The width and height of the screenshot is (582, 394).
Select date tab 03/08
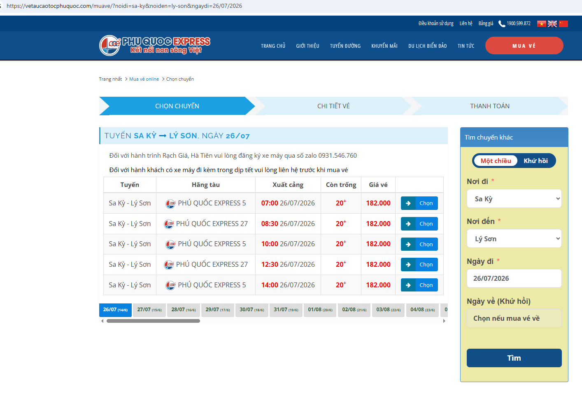point(389,310)
